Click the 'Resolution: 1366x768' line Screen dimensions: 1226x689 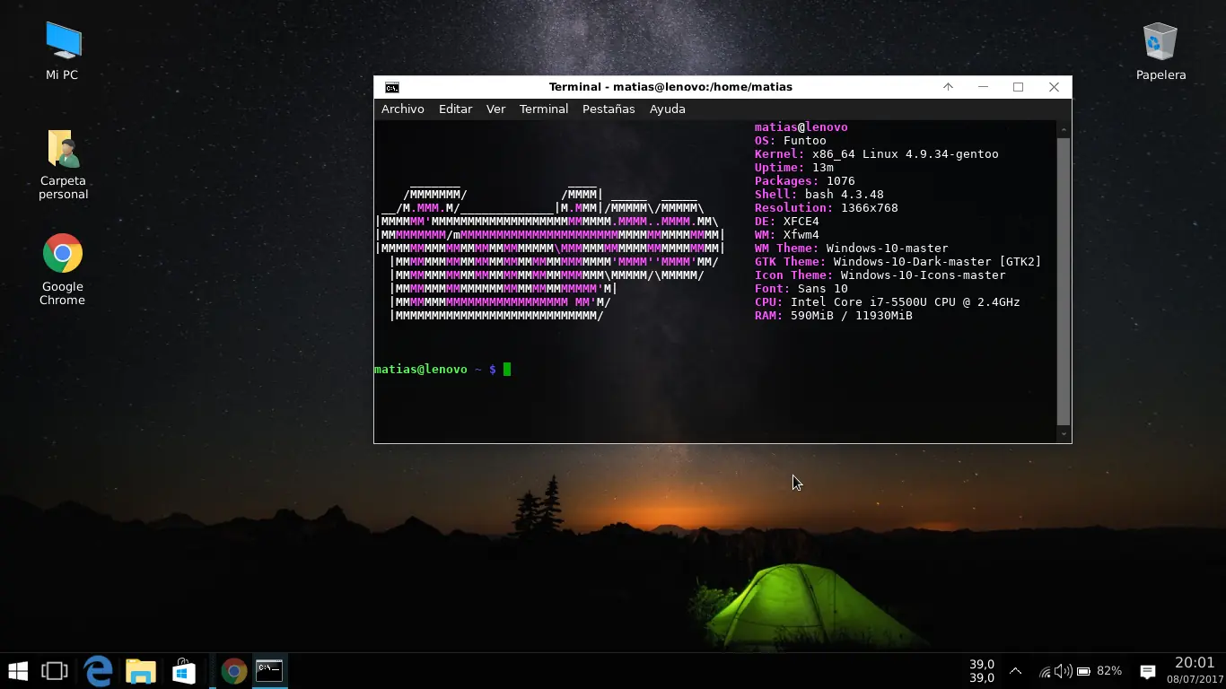[x=827, y=208]
